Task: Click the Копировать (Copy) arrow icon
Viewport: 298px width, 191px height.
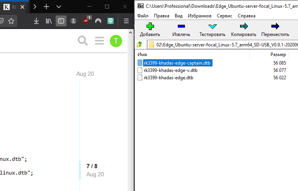Action: click(244, 26)
